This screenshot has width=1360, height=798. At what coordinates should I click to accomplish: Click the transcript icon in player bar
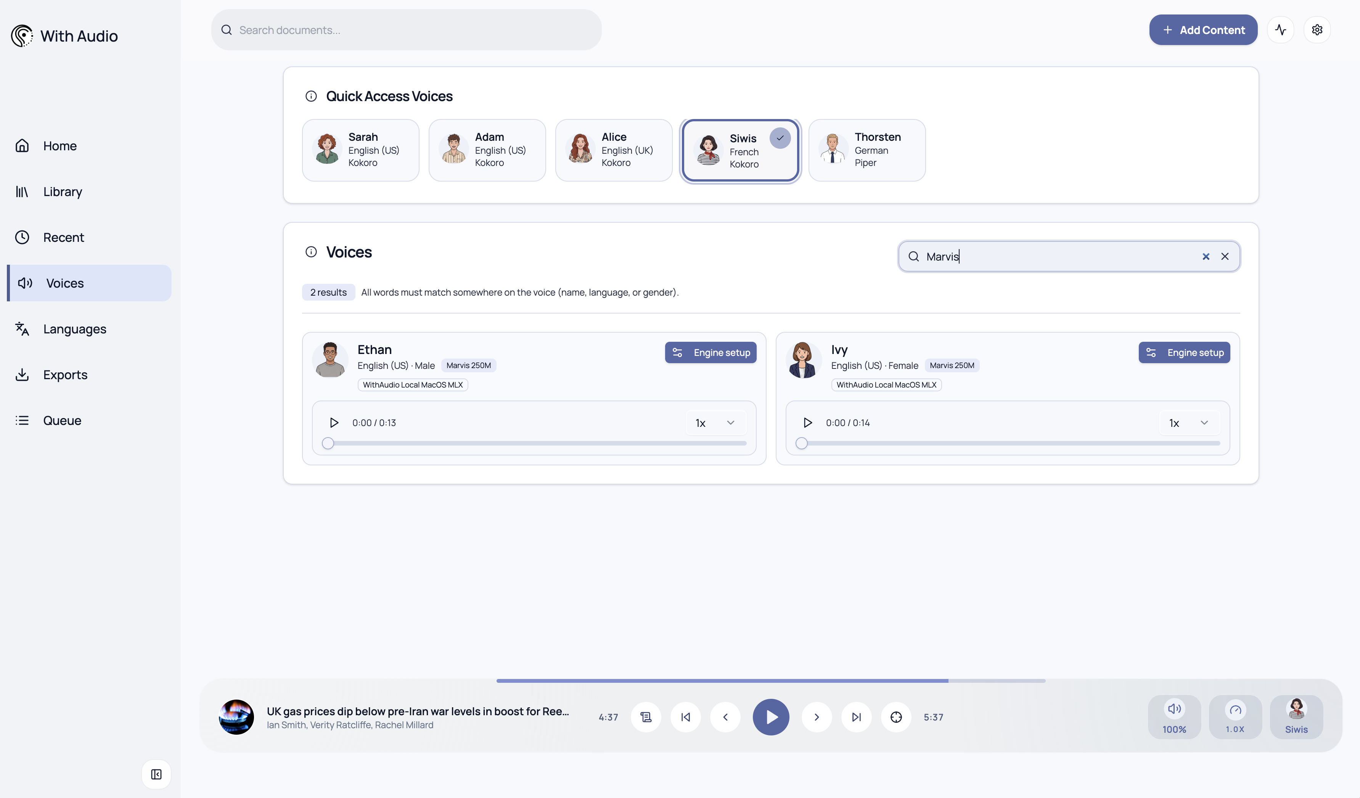pyautogui.click(x=645, y=717)
